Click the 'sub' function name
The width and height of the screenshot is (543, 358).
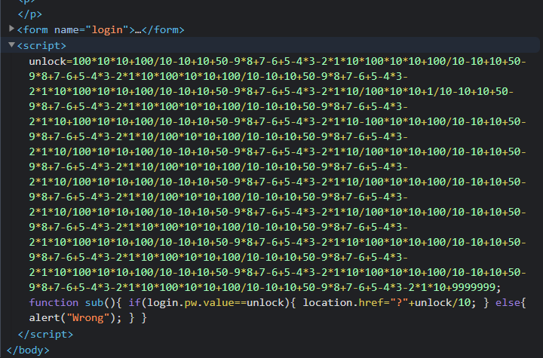coord(94,302)
